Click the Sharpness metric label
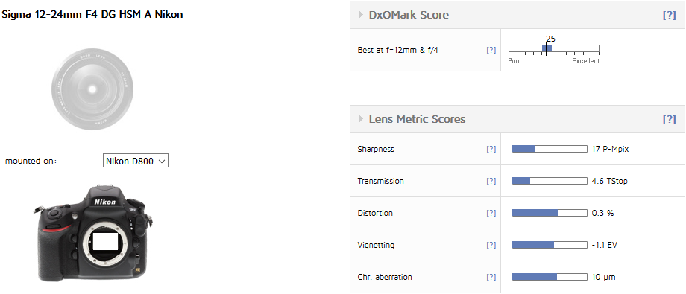Screen dimensions: 686x294 click(x=376, y=149)
